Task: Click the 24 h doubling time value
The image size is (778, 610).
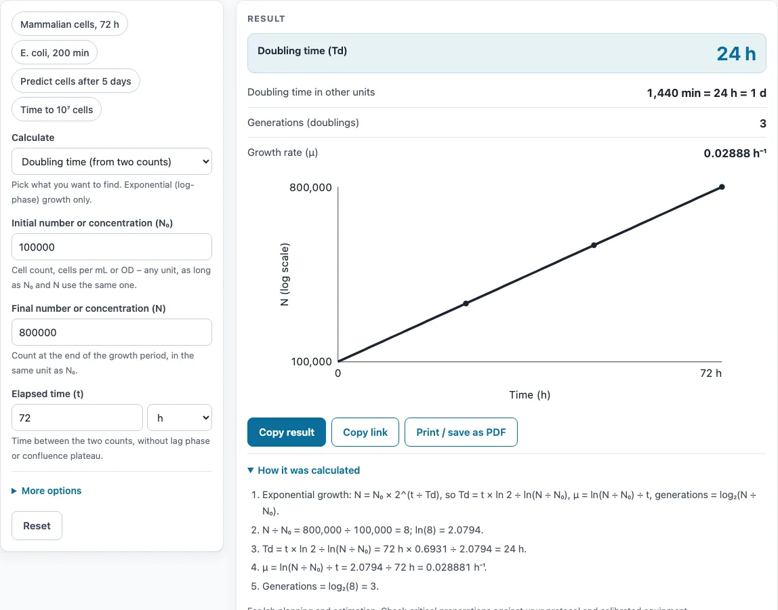Action: (x=736, y=54)
